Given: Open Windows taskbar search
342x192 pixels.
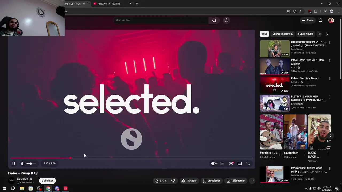Looking at the screenshot, I should 13,189.
